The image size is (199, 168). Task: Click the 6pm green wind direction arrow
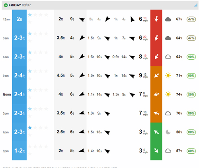(x=156, y=132)
